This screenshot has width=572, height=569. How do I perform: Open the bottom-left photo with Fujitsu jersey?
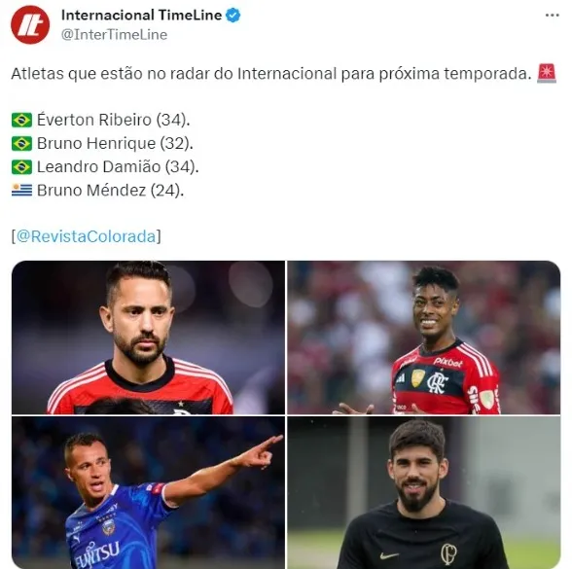[148, 492]
